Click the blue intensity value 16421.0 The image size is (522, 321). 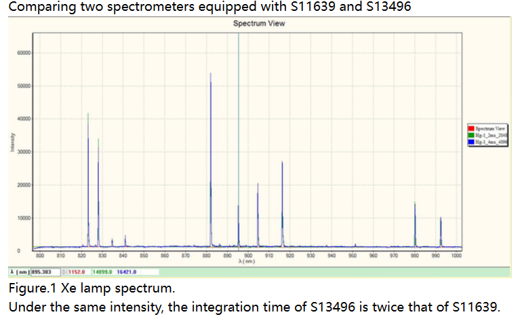pos(127,272)
